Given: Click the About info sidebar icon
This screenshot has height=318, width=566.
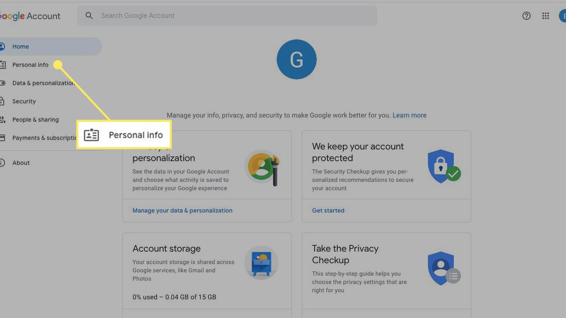Looking at the screenshot, I should coord(2,163).
